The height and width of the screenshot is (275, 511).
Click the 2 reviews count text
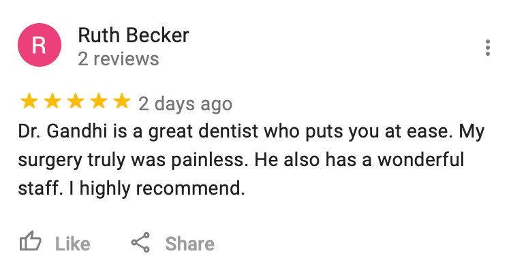(x=119, y=59)
